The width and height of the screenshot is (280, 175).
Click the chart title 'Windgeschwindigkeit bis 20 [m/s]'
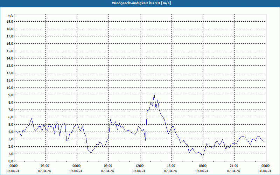click(141, 3)
